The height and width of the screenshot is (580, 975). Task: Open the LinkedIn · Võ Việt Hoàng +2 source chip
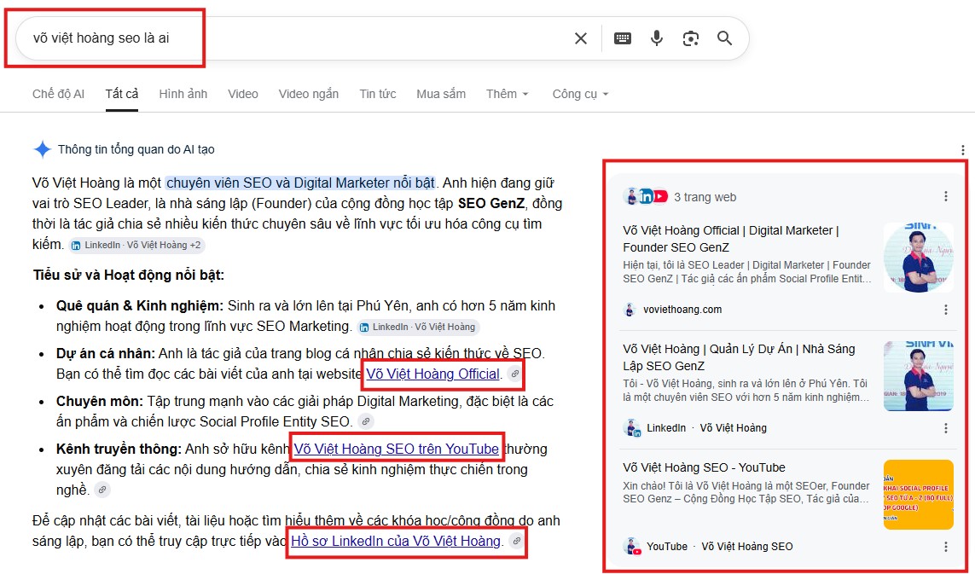click(x=136, y=245)
